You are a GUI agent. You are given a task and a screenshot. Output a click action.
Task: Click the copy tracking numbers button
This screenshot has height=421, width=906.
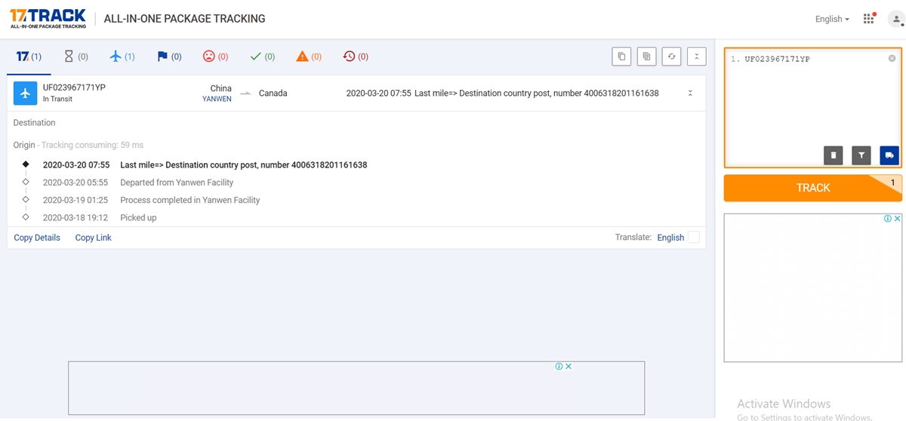point(621,57)
